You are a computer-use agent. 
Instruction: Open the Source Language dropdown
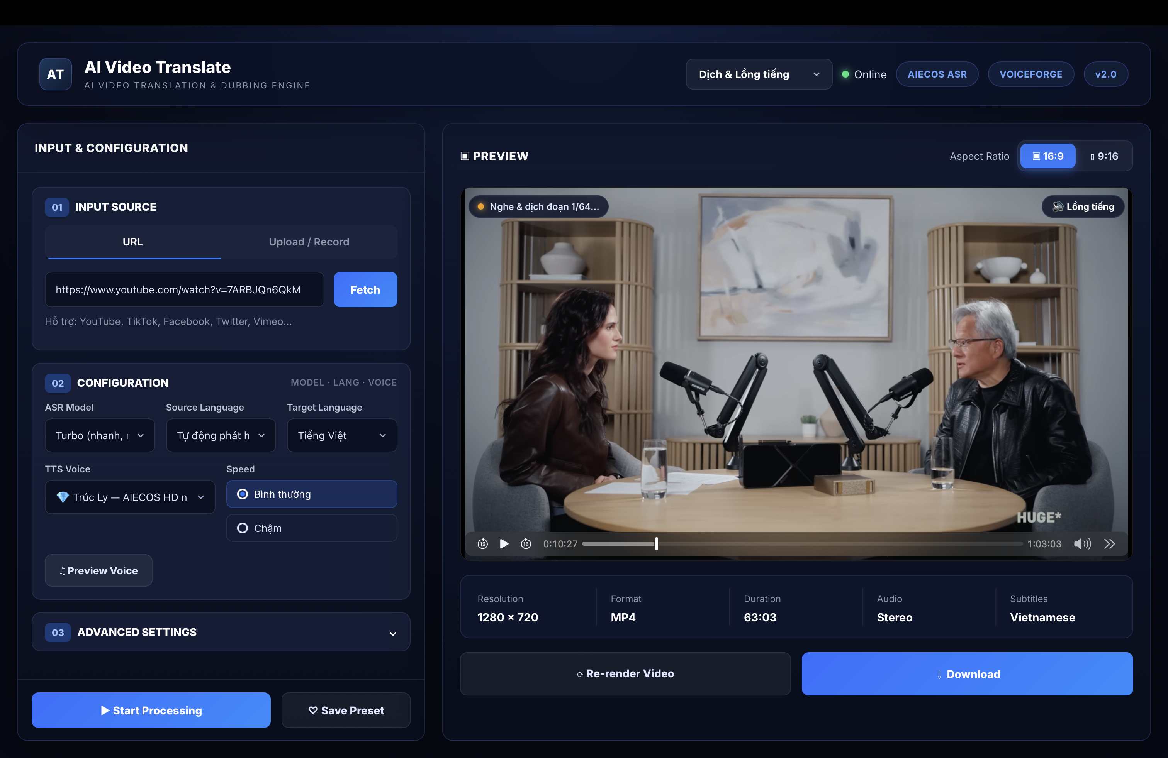tap(221, 435)
